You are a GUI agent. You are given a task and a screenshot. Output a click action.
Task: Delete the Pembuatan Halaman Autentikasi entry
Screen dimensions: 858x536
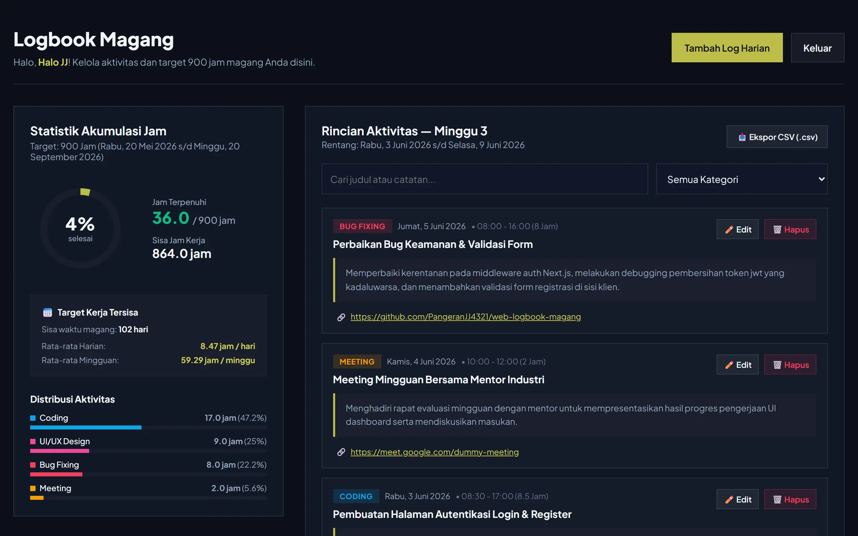tap(790, 499)
